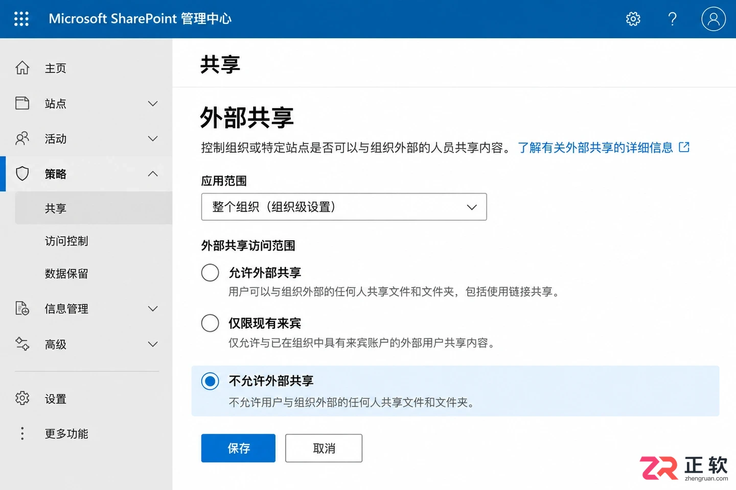Open the app launcher grid icon

click(21, 19)
